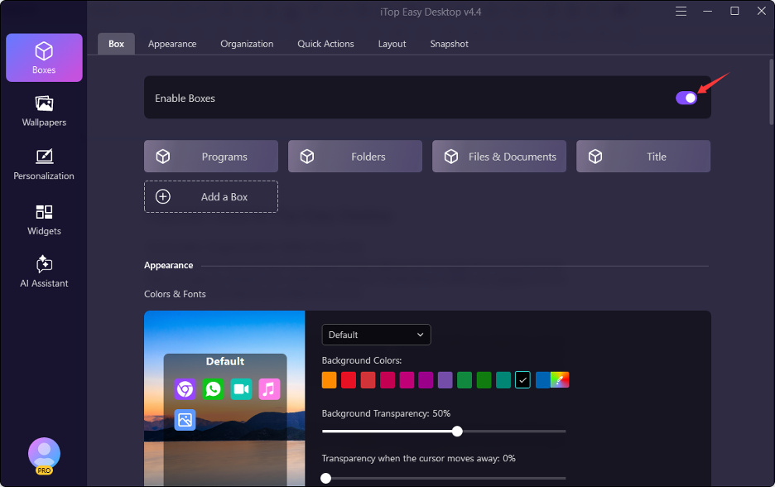Go to Personalization in sidebar
This screenshot has width=775, height=487.
click(44, 165)
